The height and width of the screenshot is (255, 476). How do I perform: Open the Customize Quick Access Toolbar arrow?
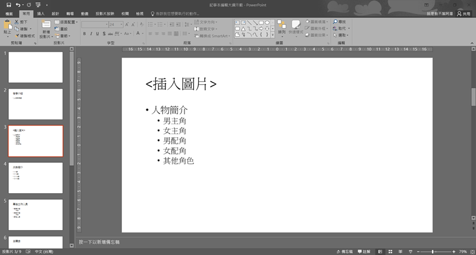click(47, 5)
